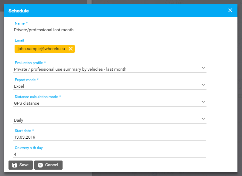Click the floppy disk icon on Save
Screen dimensions: 242x176
pyautogui.click(x=15, y=165)
